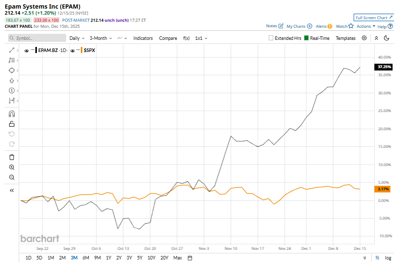Open the 1x1 grid layout dropdown
Image resolution: width=394 pixels, height=264 pixels.
pyautogui.click(x=201, y=38)
